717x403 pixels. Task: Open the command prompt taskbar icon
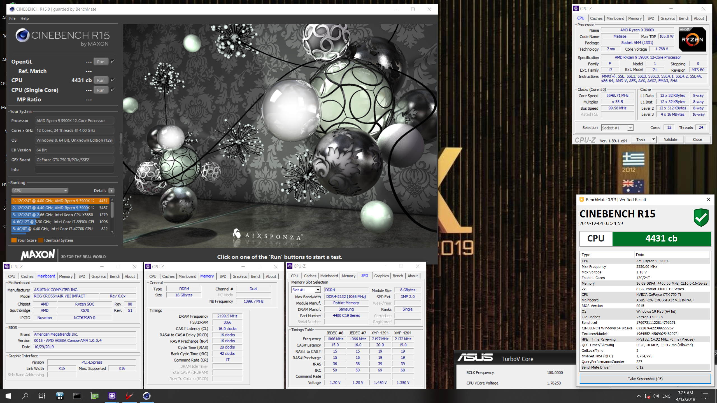click(x=77, y=396)
